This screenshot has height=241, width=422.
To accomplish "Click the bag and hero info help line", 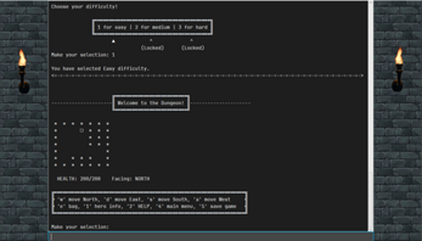I will coord(147,206).
